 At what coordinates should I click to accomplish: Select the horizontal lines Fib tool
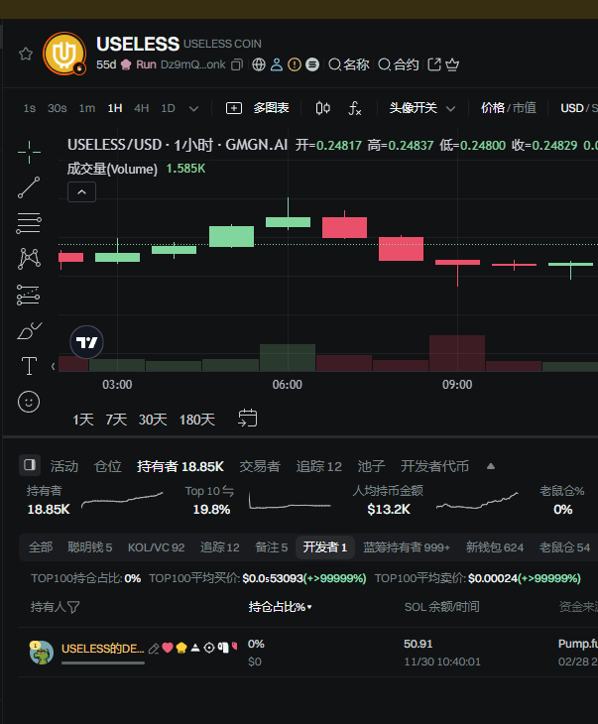pyautogui.click(x=29, y=223)
